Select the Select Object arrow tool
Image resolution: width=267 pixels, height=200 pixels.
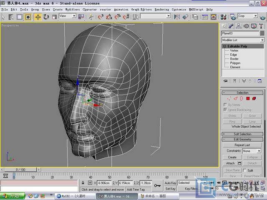click(x=3, y=17)
